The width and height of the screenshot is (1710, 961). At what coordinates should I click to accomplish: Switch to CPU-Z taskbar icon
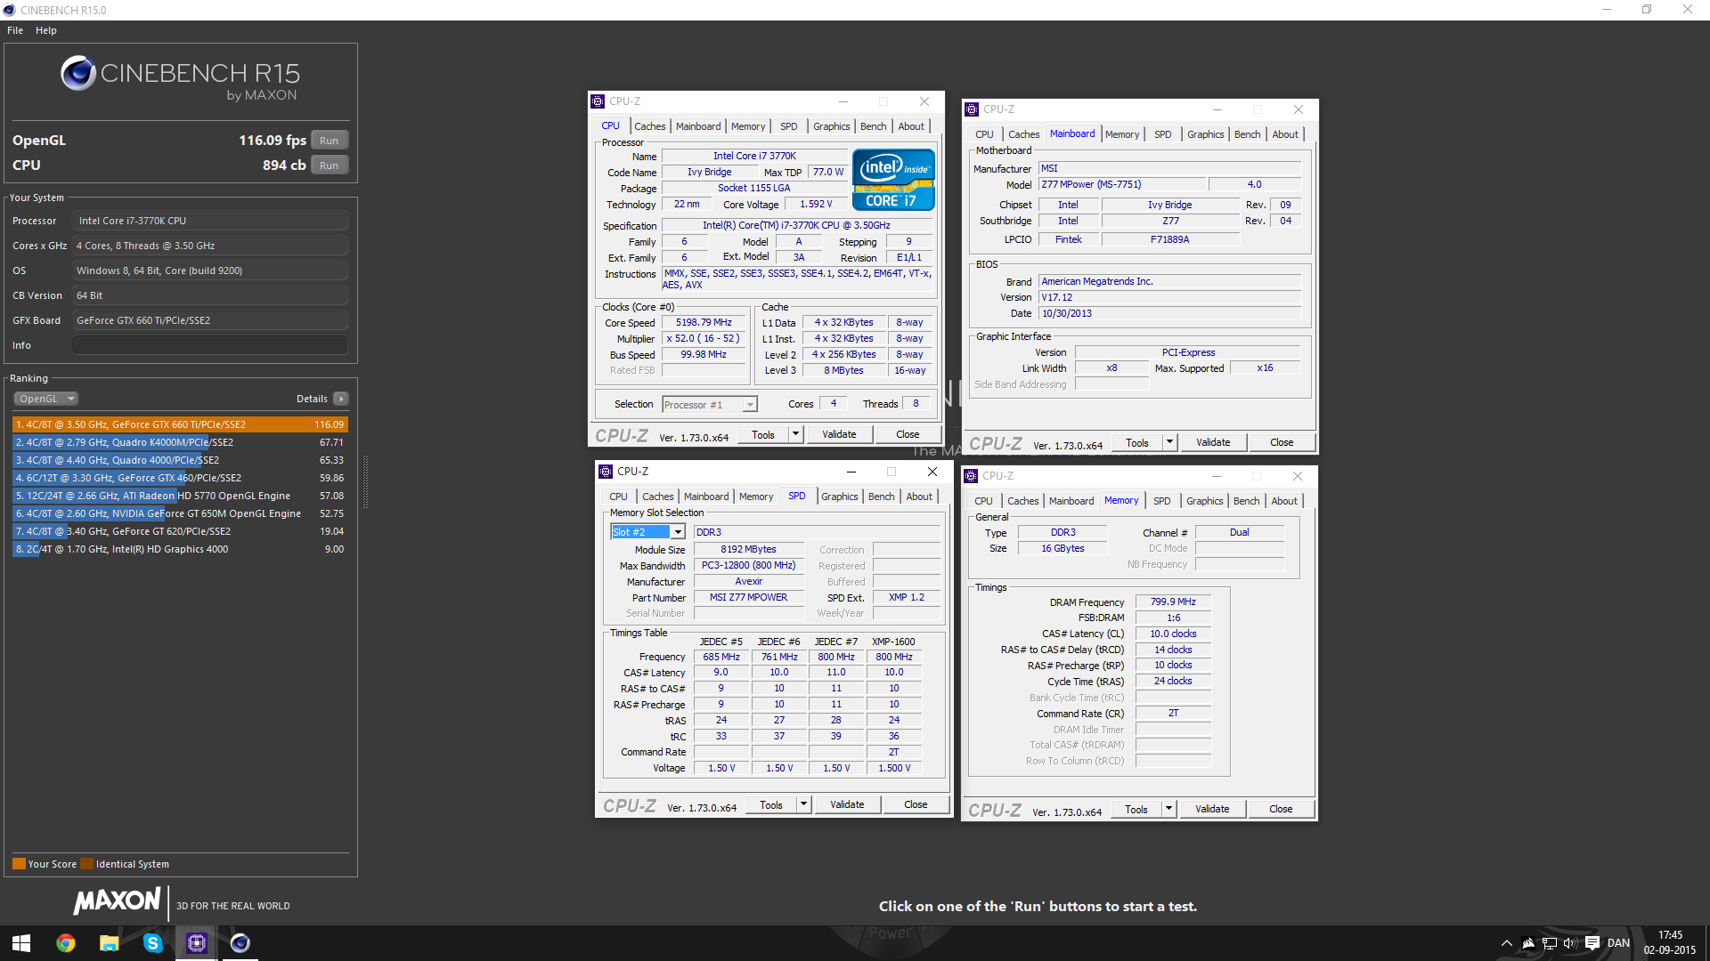coord(197,943)
